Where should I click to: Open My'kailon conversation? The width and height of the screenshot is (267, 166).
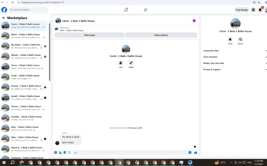coord(24,46)
